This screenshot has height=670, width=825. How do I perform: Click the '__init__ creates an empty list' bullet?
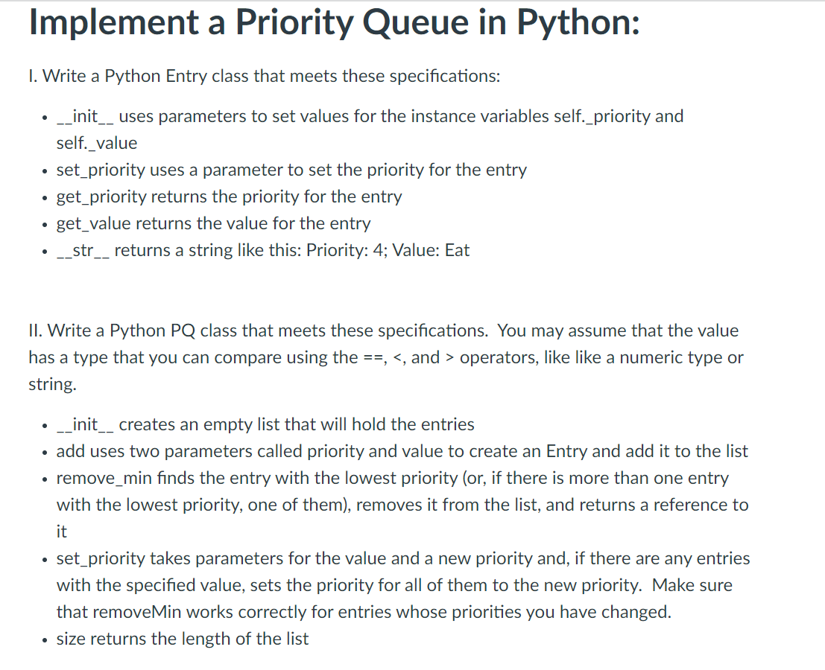point(265,424)
